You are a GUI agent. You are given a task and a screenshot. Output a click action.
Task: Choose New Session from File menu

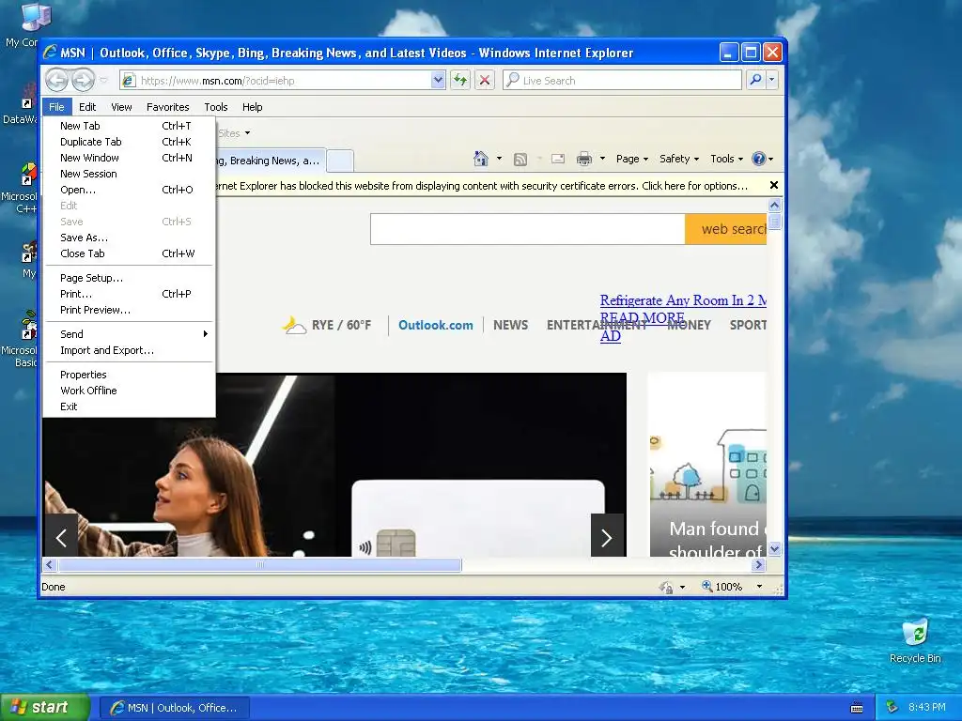pyautogui.click(x=129, y=174)
